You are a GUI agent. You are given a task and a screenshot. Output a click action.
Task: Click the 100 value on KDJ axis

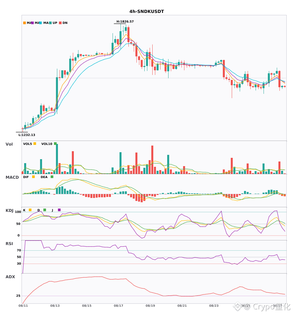tap(18, 212)
